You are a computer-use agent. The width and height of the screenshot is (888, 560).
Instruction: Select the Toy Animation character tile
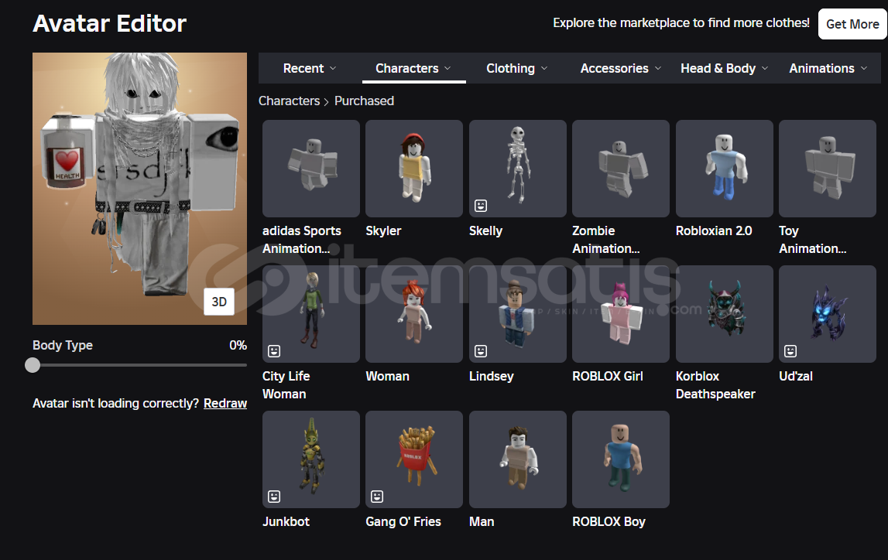pyautogui.click(x=828, y=169)
